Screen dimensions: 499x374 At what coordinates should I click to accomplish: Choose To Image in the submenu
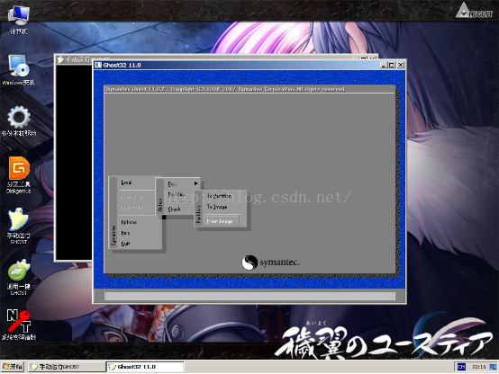point(217,207)
